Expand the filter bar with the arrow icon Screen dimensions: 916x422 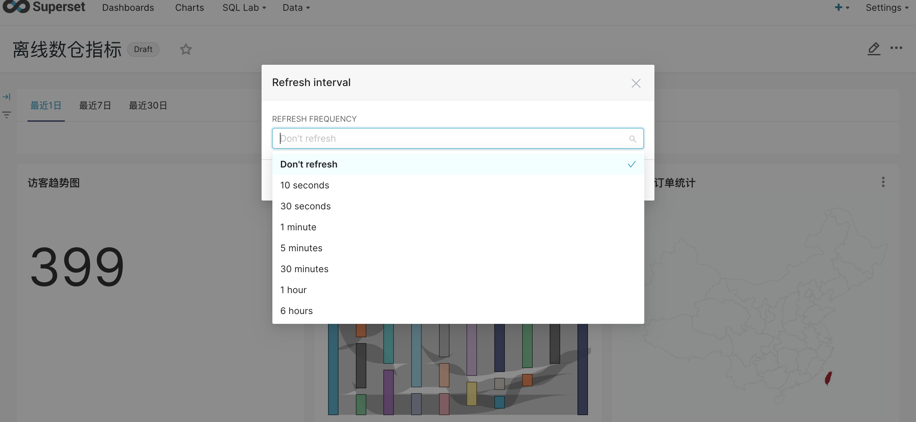(7, 97)
